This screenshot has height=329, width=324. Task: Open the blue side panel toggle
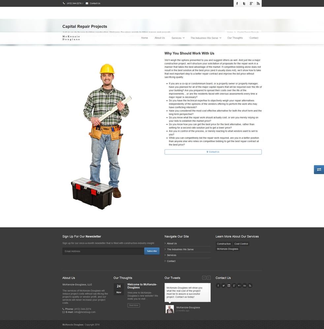[319, 169]
